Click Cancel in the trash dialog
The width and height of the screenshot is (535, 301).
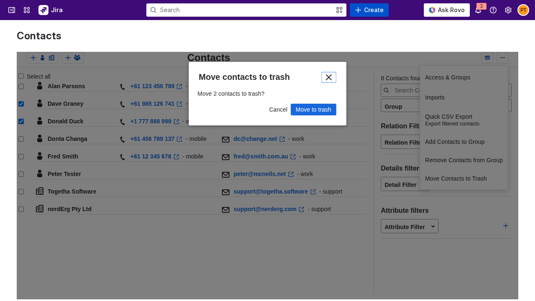(278, 110)
